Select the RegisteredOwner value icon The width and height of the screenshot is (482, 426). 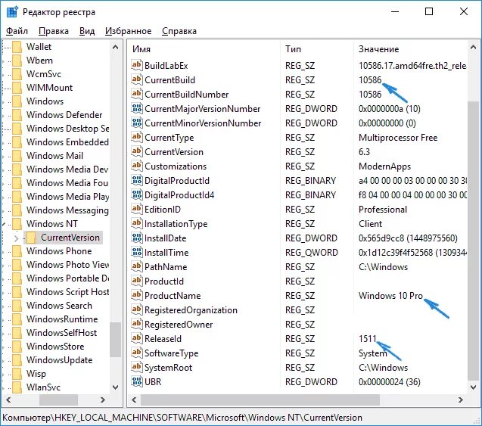click(x=136, y=325)
